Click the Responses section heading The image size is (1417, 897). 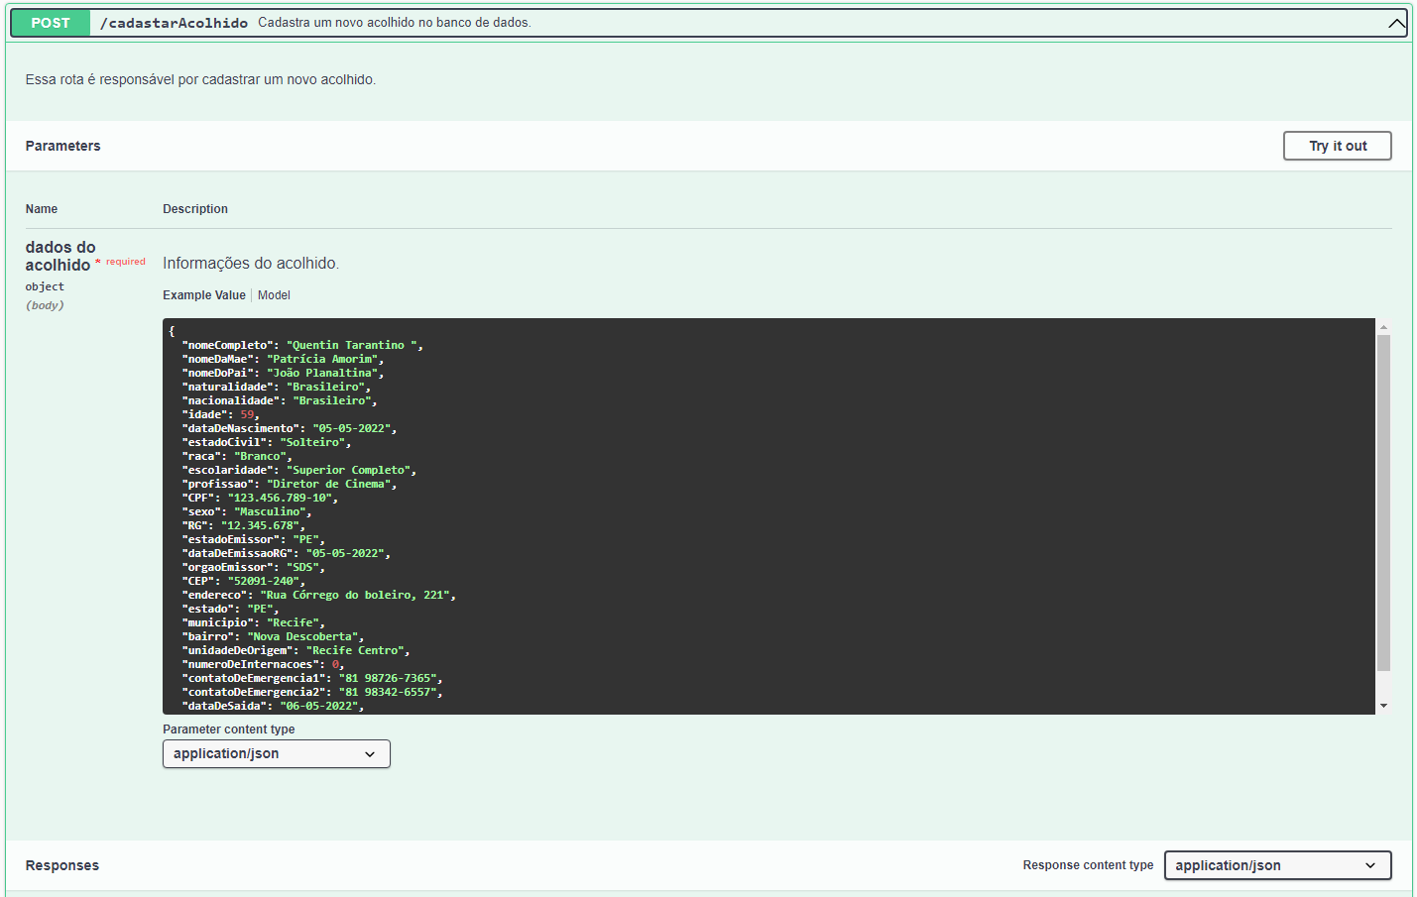(x=62, y=865)
